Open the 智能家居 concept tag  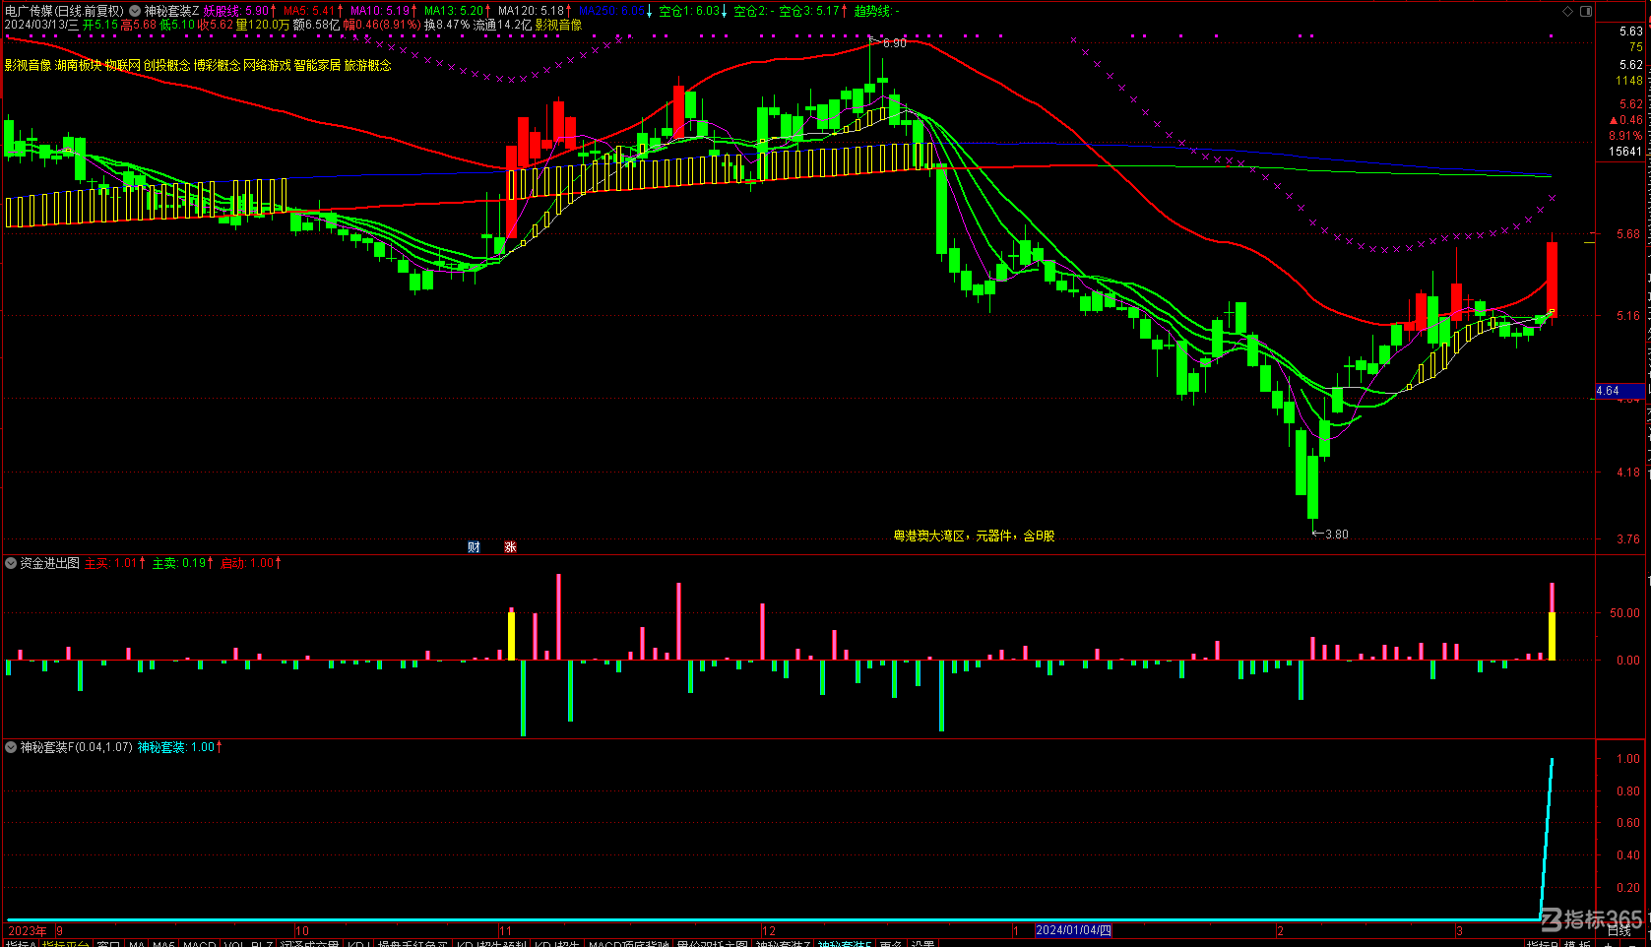[317, 65]
